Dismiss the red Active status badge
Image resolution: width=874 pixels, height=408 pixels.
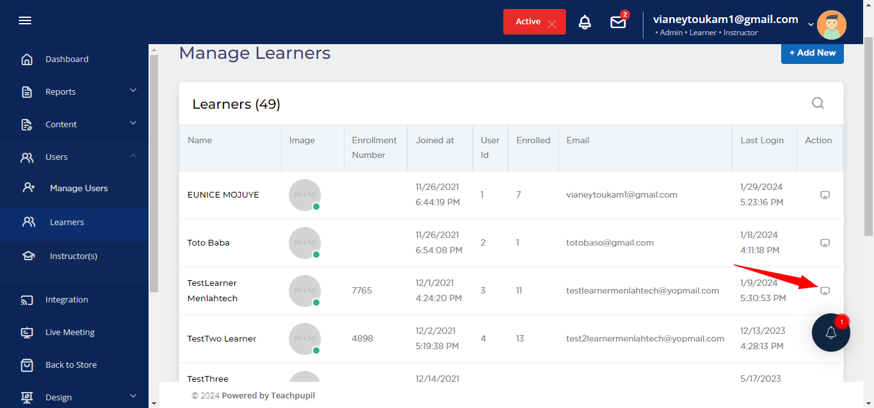pos(552,24)
